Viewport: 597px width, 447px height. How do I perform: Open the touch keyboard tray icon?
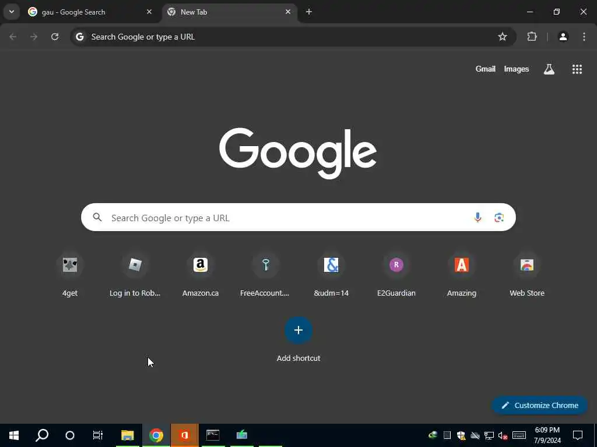click(519, 435)
